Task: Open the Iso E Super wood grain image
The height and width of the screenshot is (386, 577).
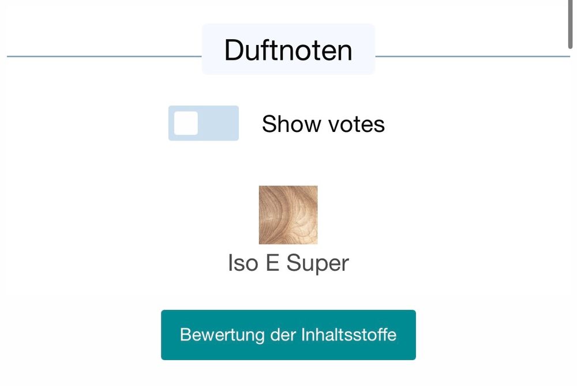Action: point(288,215)
